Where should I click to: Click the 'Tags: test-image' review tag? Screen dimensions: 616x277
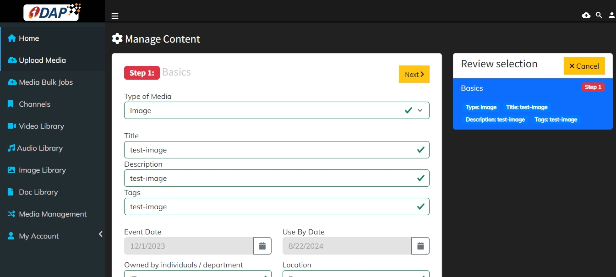pos(556,119)
